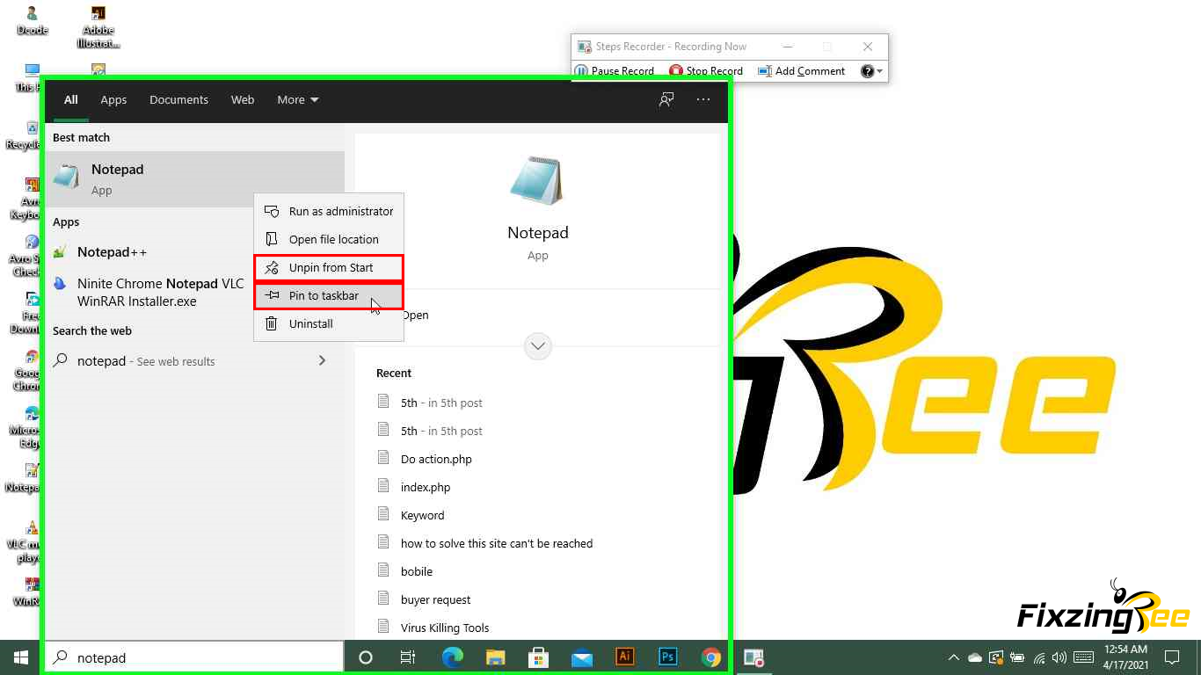Click Stop Record in Steps Recorder
1201x675 pixels.
(x=706, y=71)
